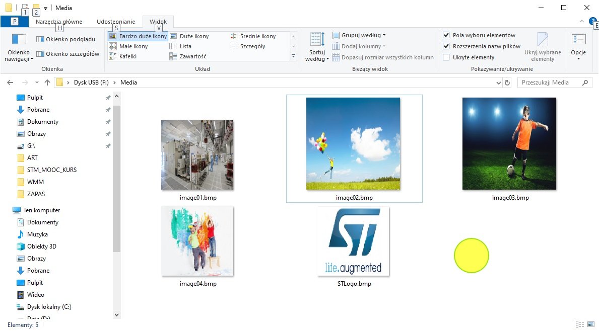Screen dimensions: 599x331
Task: Go forward with the right arrow
Action: [25, 82]
